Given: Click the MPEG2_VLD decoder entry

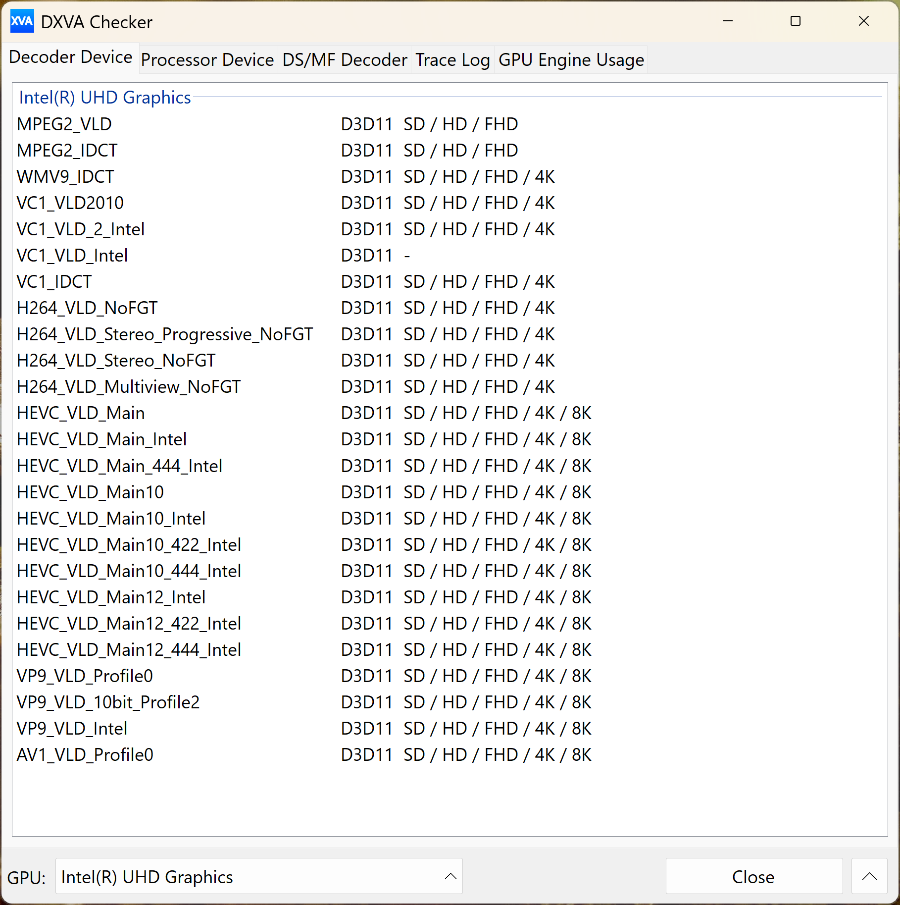Looking at the screenshot, I should click(x=64, y=124).
